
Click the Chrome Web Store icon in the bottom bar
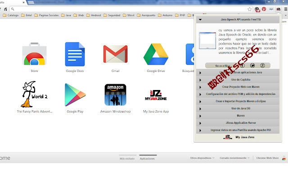[284, 158]
